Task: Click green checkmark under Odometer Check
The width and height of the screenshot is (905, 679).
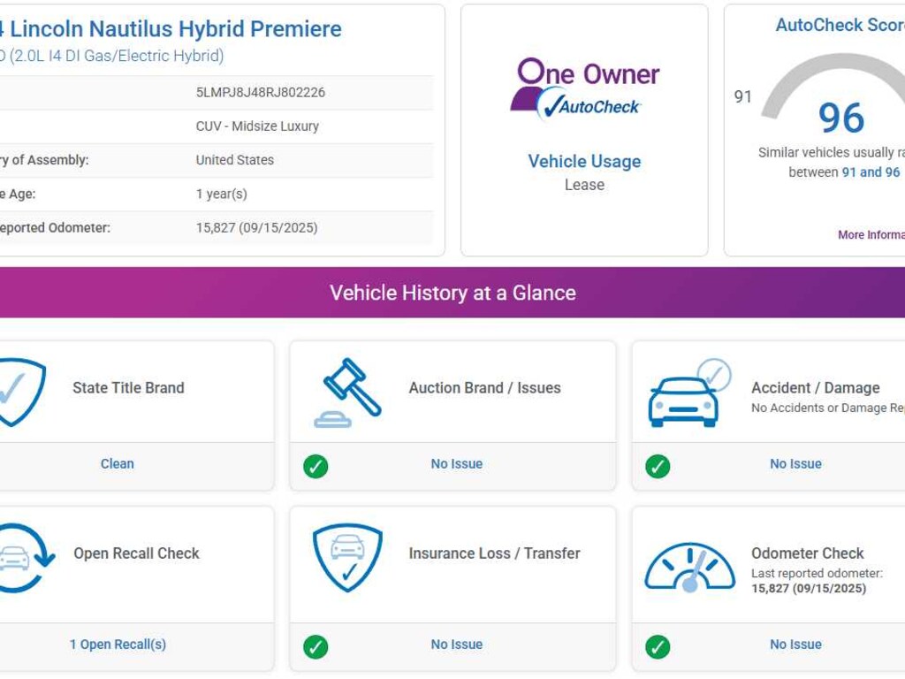Action: (658, 646)
